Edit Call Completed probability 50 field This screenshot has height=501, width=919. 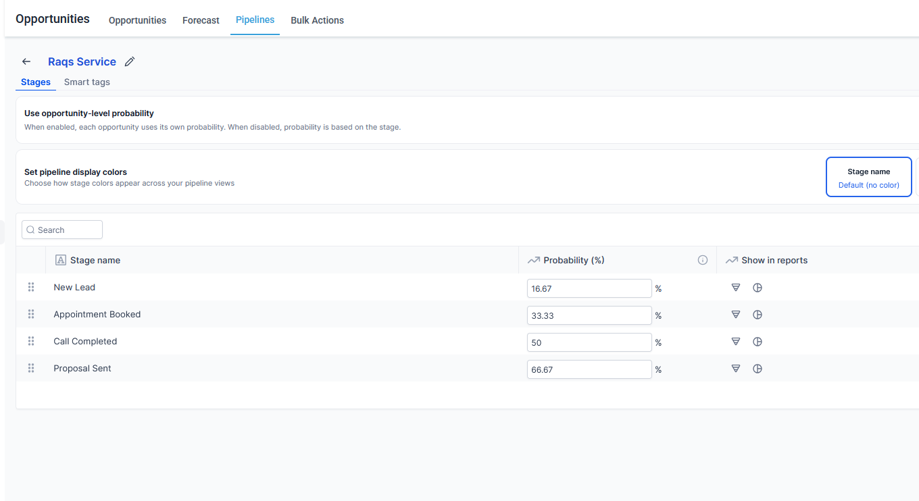point(589,342)
